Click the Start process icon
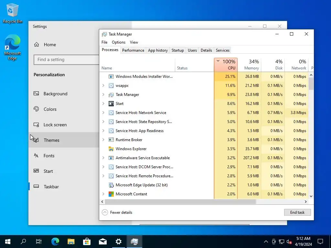The height and width of the screenshot is (248, 331). 111,104
